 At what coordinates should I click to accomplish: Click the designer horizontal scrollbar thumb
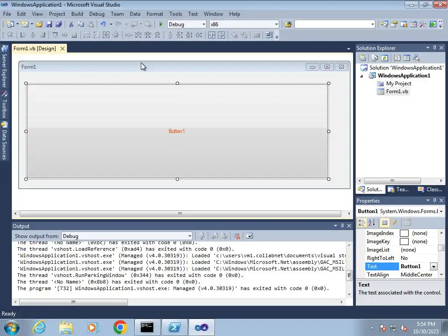[180, 213]
